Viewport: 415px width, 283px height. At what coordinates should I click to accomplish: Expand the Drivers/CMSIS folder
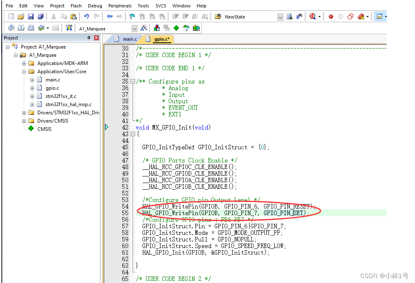tap(24, 121)
